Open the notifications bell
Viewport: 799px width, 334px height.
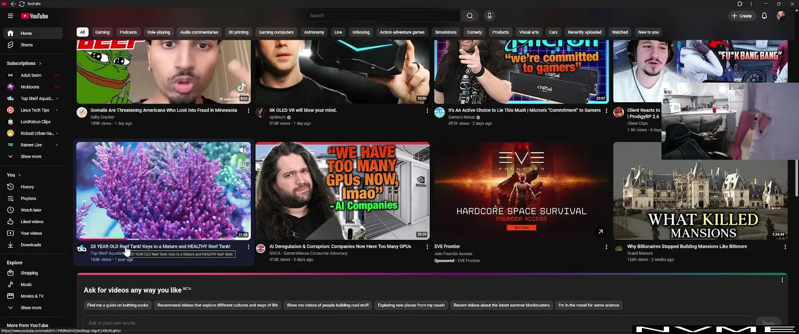coord(764,16)
